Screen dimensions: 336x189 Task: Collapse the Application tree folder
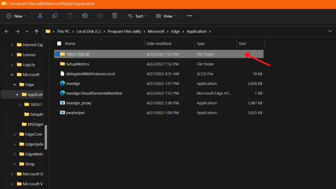17,94
